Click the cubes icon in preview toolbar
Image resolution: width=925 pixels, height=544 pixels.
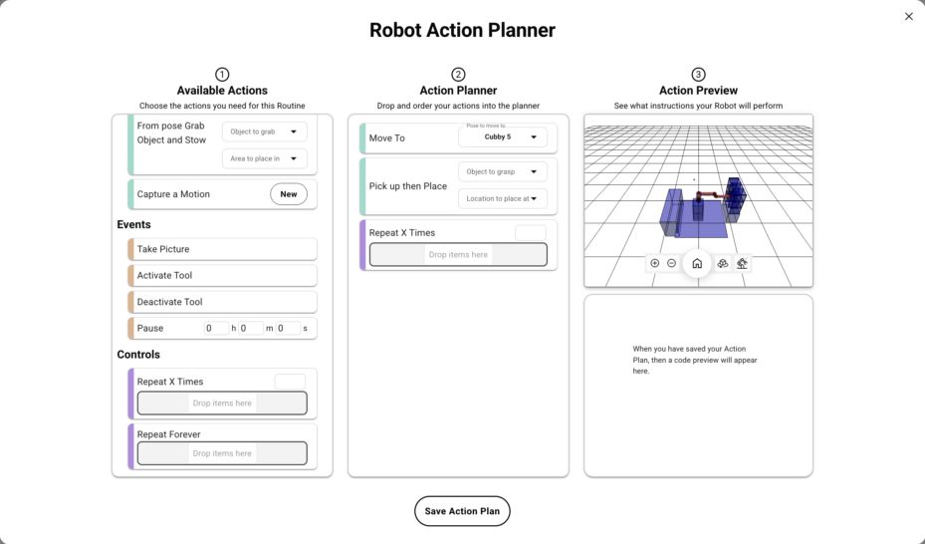click(723, 263)
